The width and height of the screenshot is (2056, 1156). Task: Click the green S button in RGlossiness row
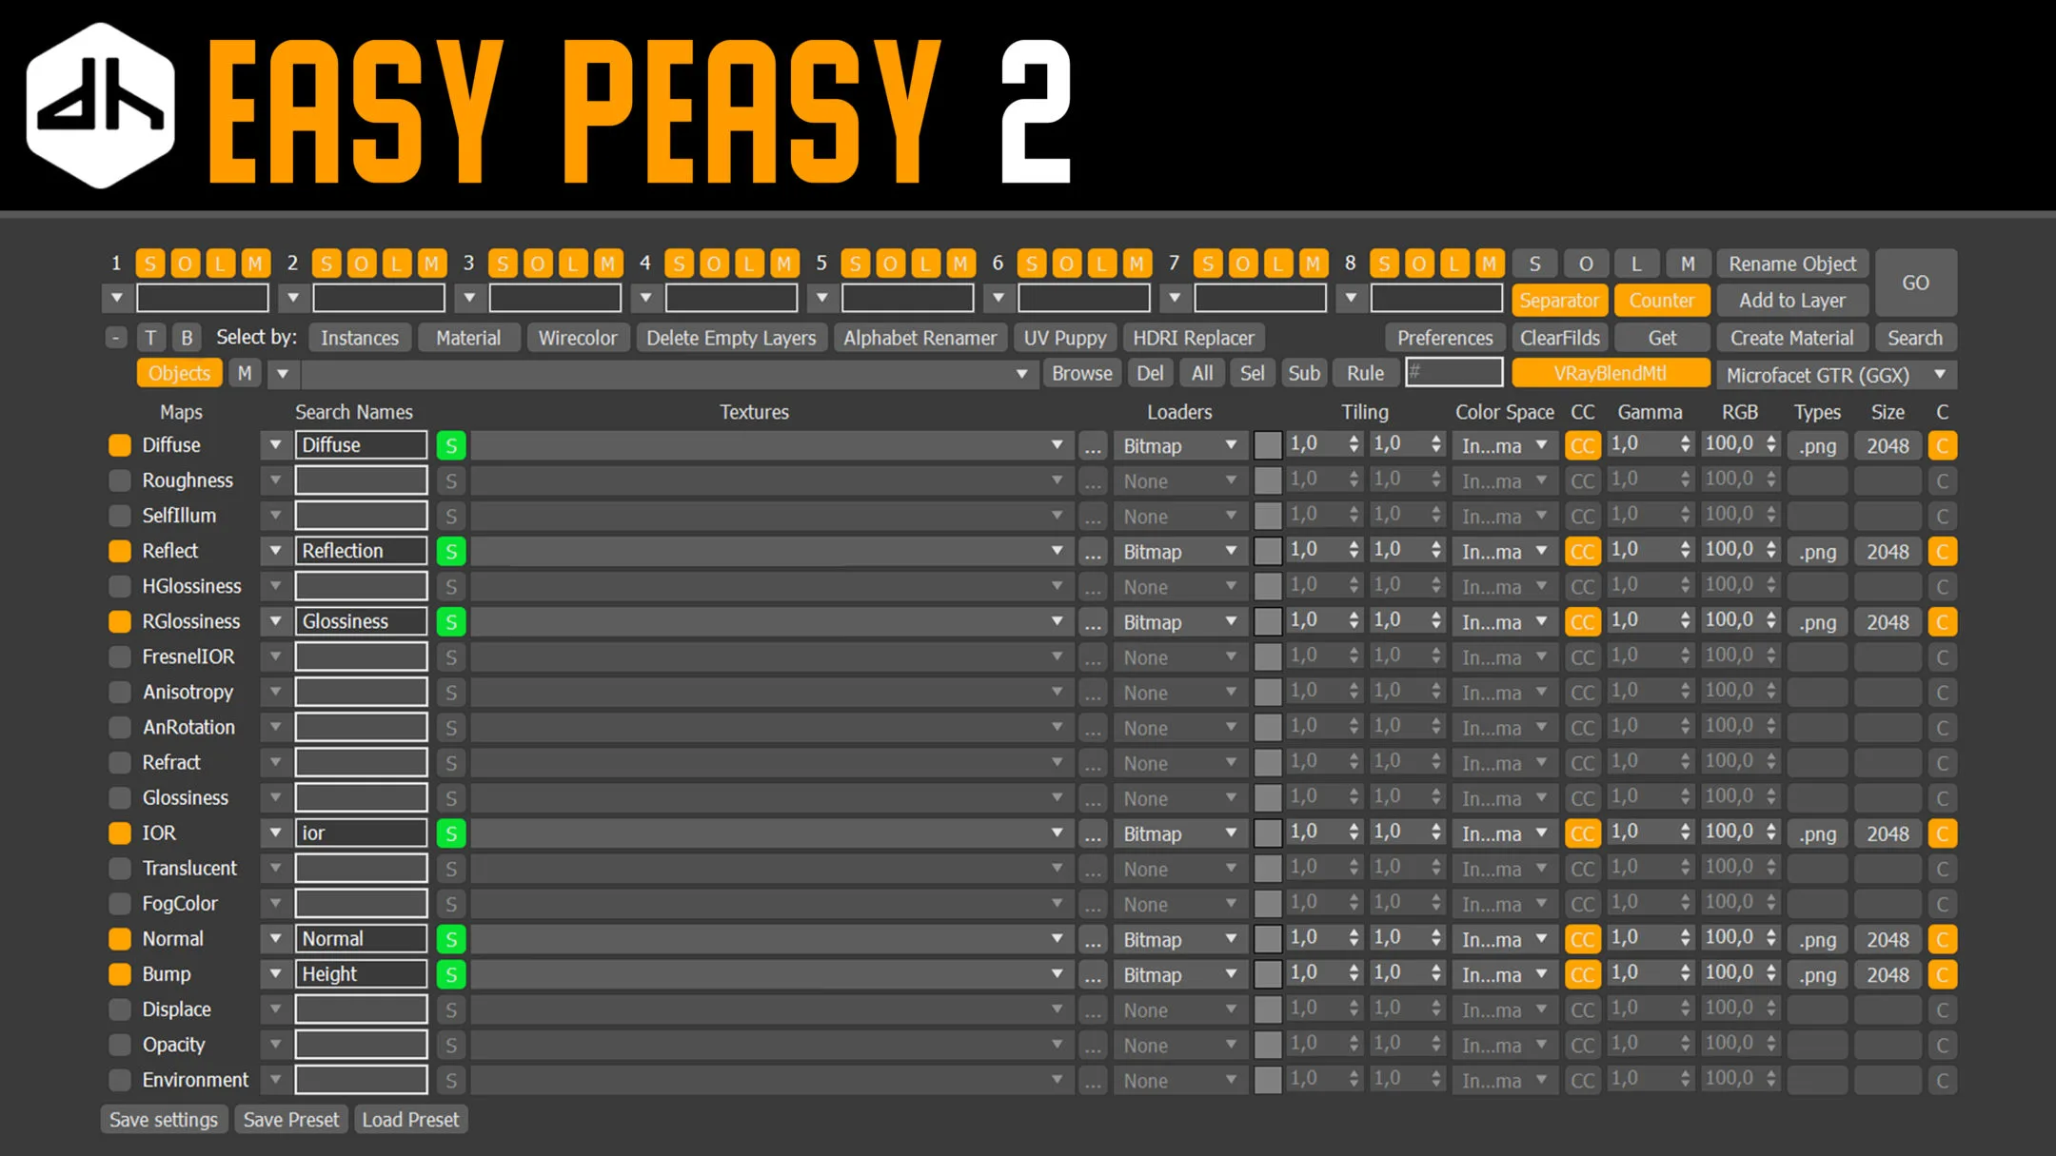click(451, 621)
